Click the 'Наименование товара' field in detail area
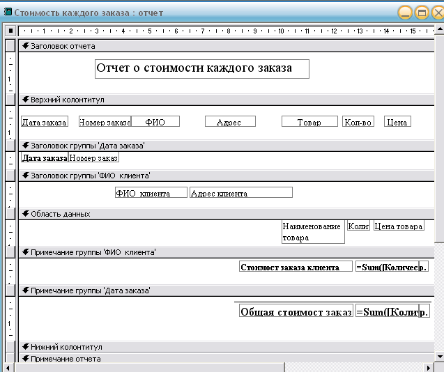Screen dimensions: 444x372 (x=313, y=232)
